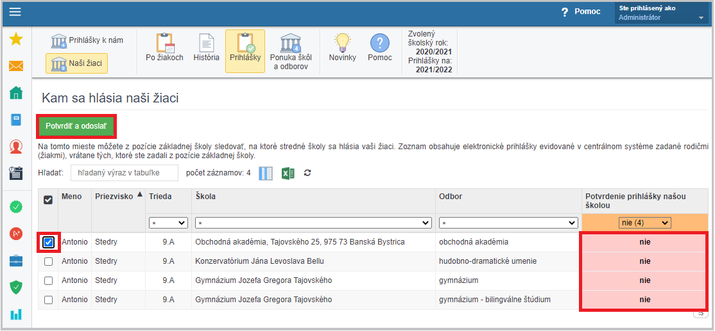
Task: Export table to Excel
Action: [288, 174]
